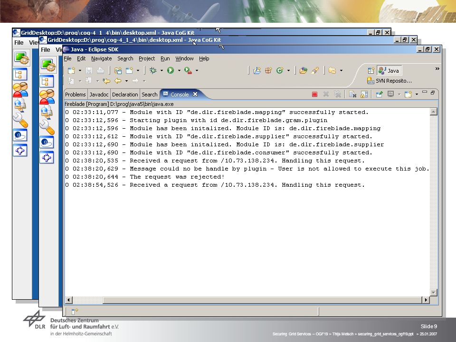Image resolution: width=456 pixels, height=342 pixels.
Task: Open the Eclipse Window menu
Action: [184, 58]
